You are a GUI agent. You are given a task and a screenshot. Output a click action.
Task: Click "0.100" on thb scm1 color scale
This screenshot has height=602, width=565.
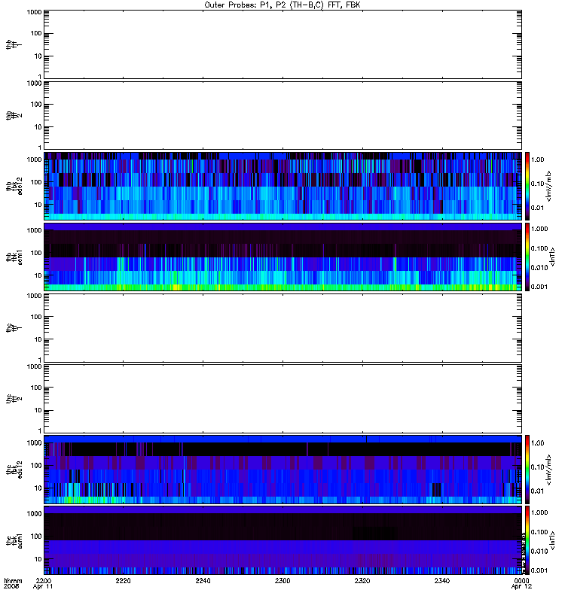point(539,248)
